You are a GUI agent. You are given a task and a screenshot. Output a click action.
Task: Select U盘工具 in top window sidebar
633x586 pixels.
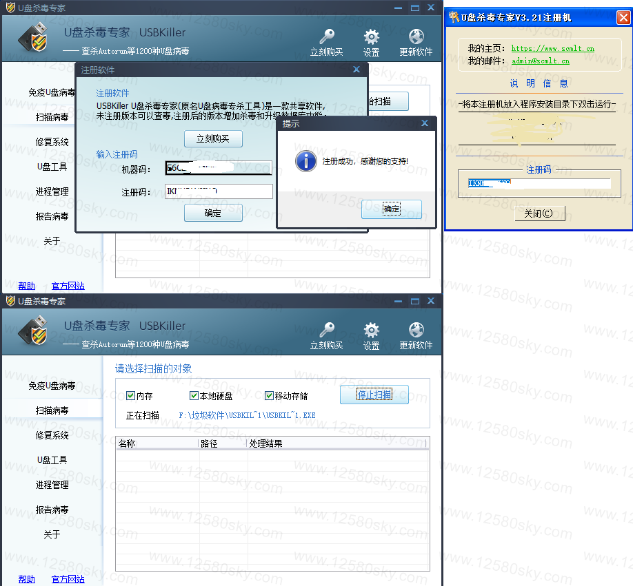tap(52, 167)
